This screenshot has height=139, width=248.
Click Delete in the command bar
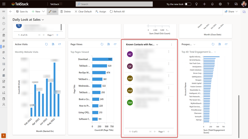coord(65,12)
